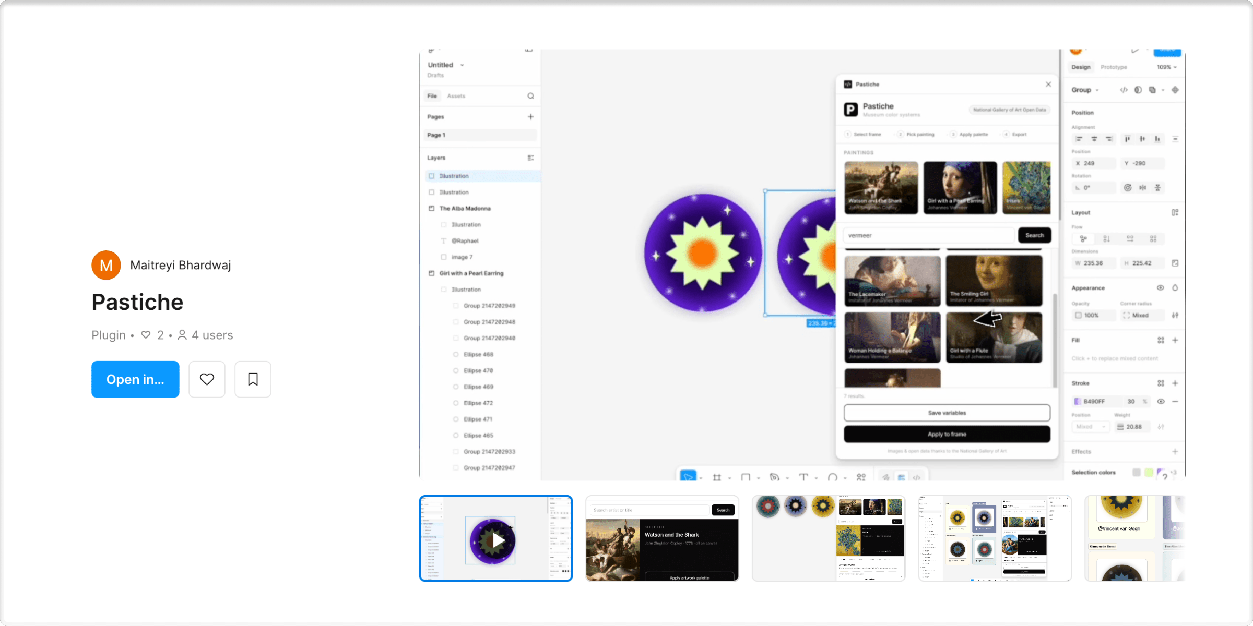The width and height of the screenshot is (1253, 626).
Task: Open the stroke Position Mixed dropdown
Action: tap(1090, 427)
